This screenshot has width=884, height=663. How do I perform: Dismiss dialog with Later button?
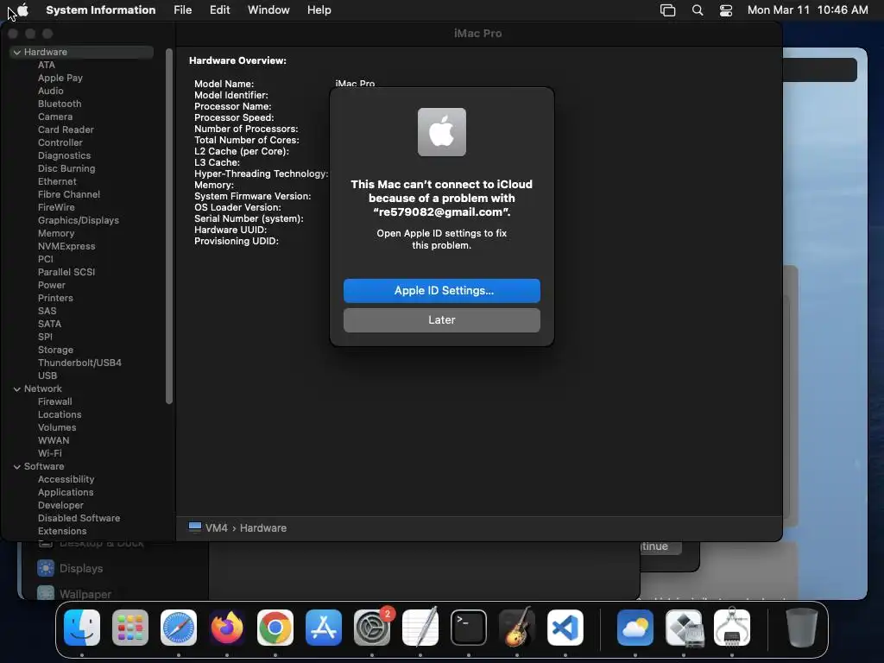441,319
